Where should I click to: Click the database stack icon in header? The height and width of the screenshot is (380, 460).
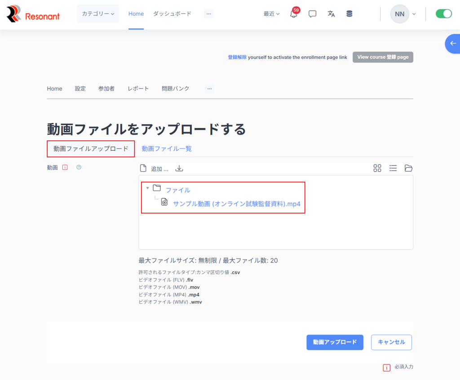(x=349, y=14)
